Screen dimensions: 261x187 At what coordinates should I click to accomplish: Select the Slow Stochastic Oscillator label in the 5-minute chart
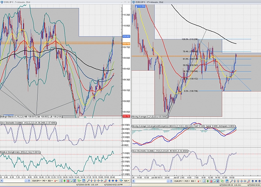28,123
